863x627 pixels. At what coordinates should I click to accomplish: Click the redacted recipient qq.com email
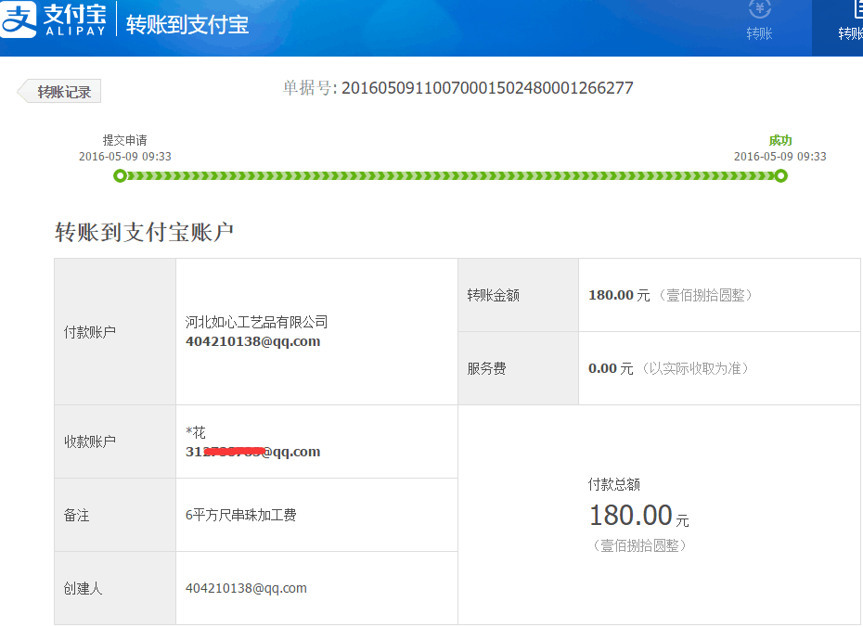point(252,452)
